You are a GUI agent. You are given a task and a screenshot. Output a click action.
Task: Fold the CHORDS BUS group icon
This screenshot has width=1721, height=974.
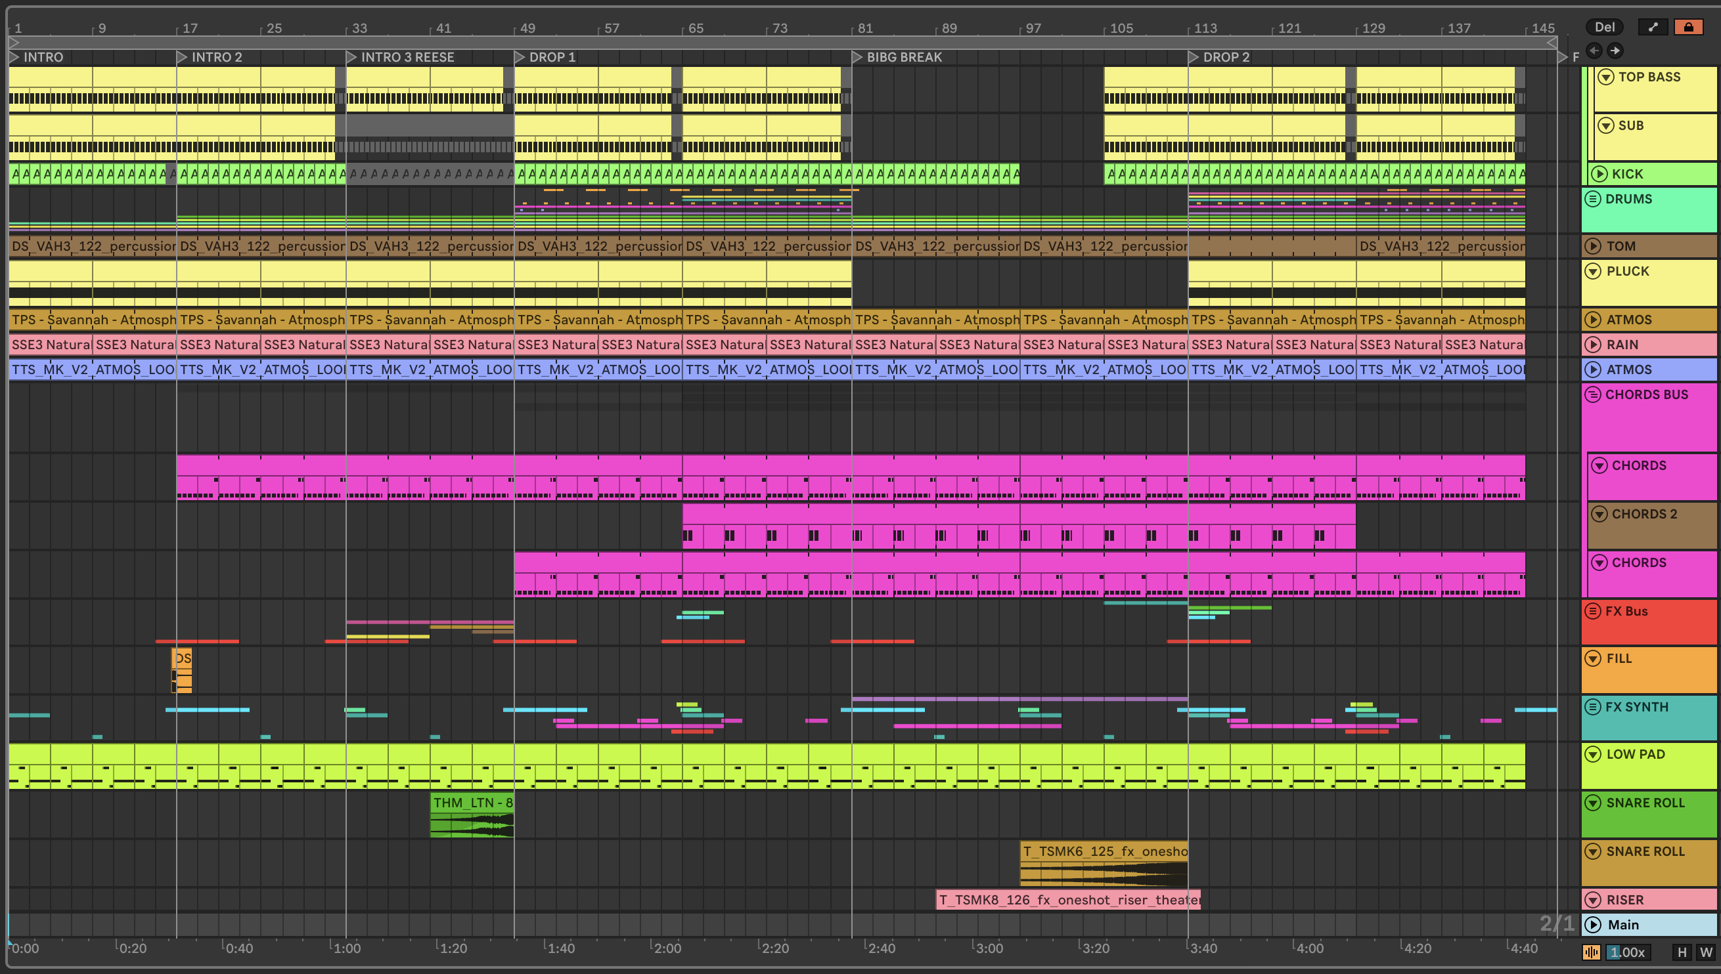1592,394
